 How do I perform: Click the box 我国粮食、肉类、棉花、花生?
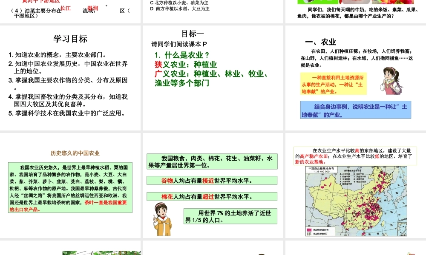tap(212, 161)
